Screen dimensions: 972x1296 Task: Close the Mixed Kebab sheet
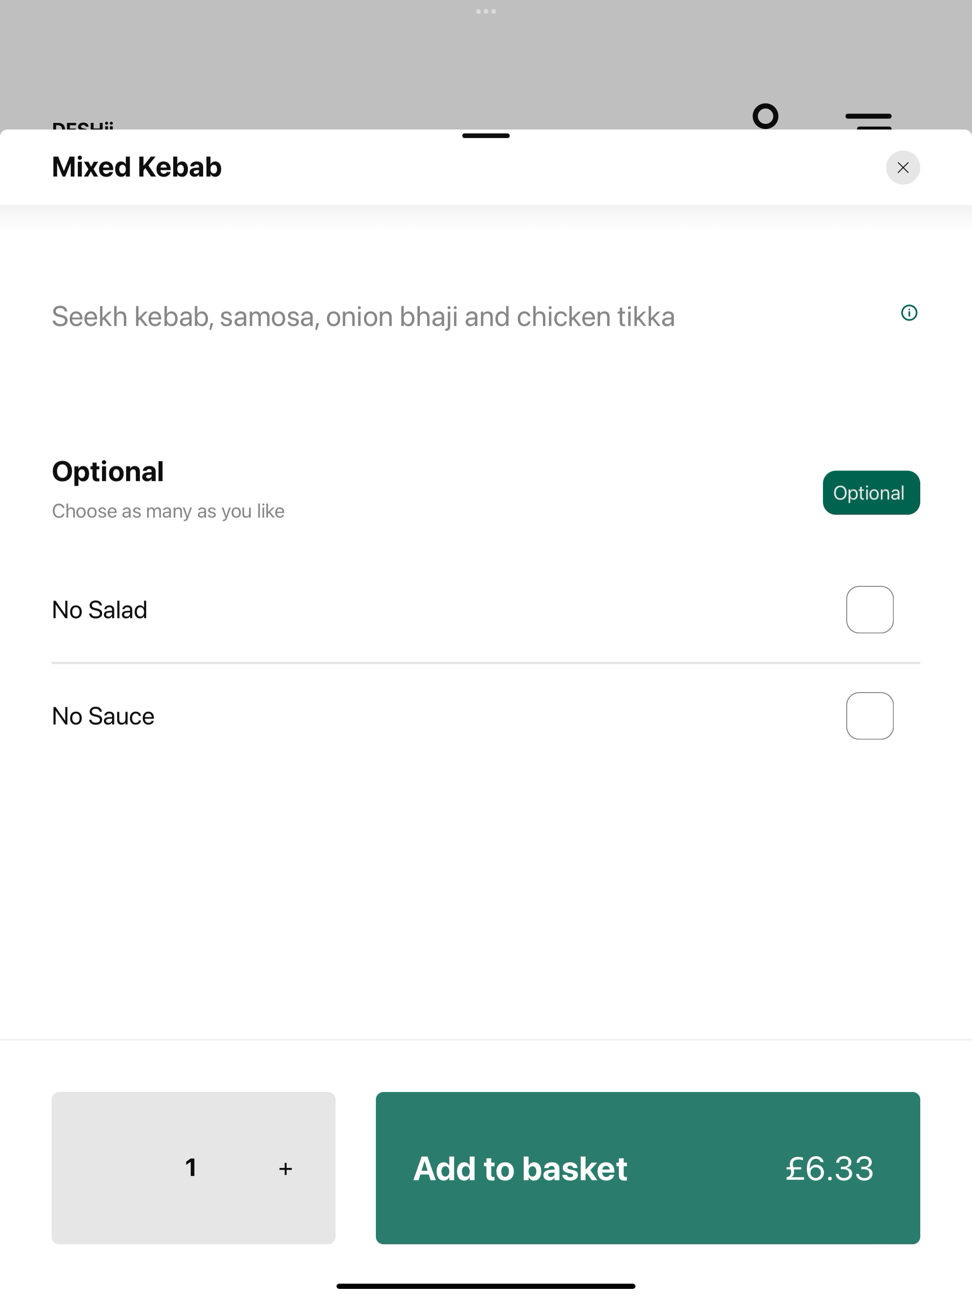point(903,167)
